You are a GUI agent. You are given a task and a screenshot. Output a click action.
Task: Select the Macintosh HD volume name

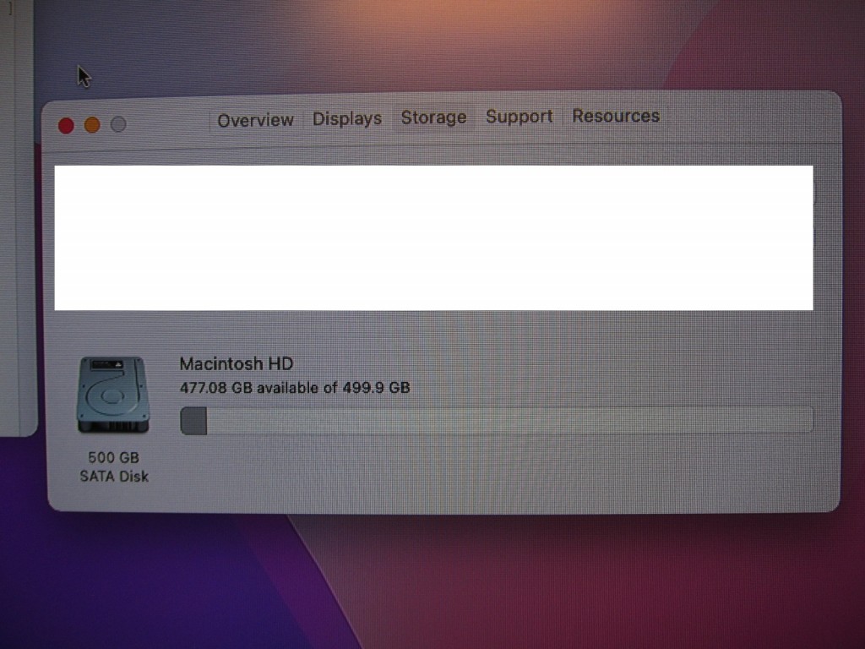(237, 363)
